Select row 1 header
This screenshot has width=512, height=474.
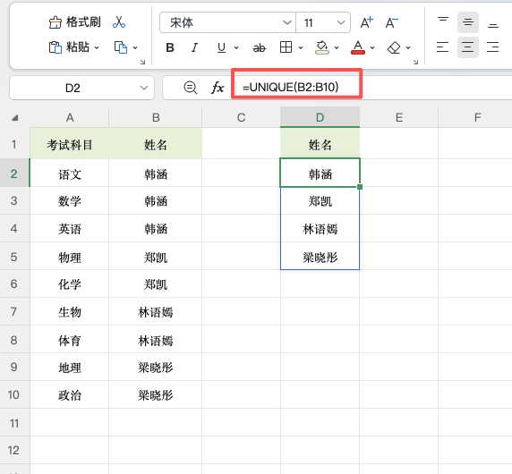tap(13, 144)
